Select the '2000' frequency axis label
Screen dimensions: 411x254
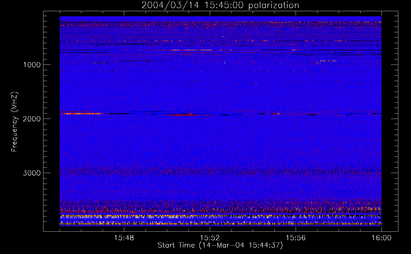point(32,119)
